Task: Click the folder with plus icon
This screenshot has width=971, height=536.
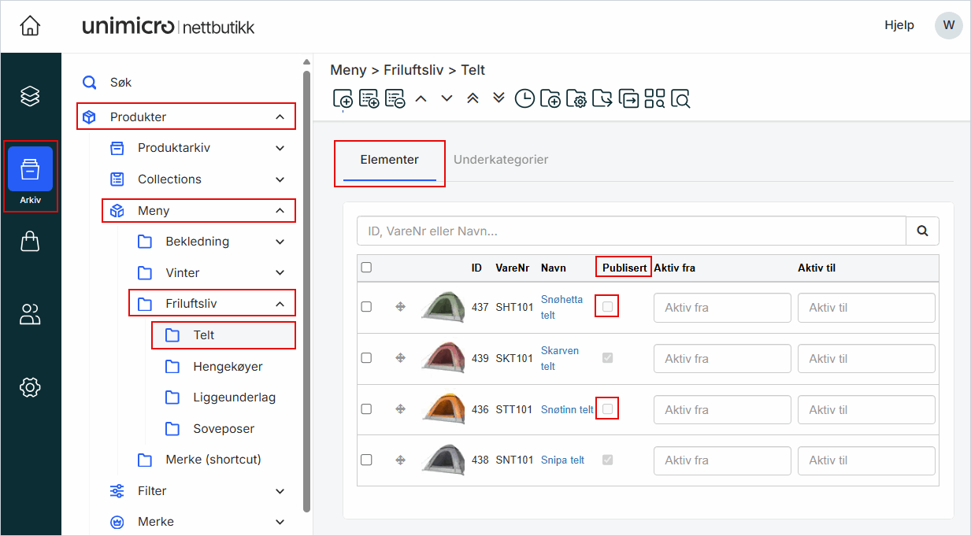Action: tap(550, 98)
